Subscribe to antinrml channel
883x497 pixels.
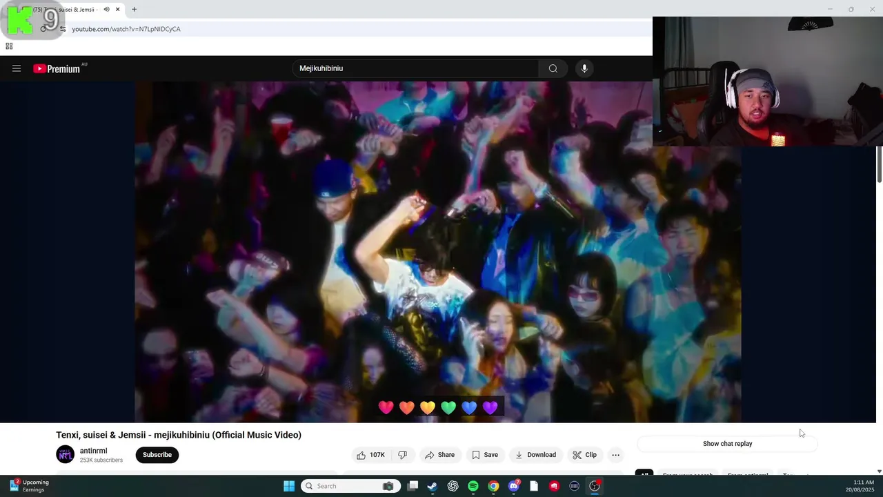(157, 455)
